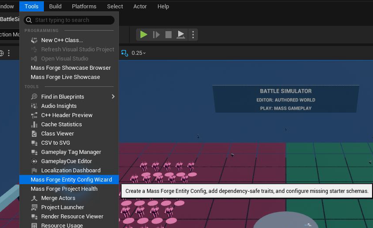This screenshot has height=228, width=373.
Task: Click the Gameplay Tag Manager icon
Action: 34,152
